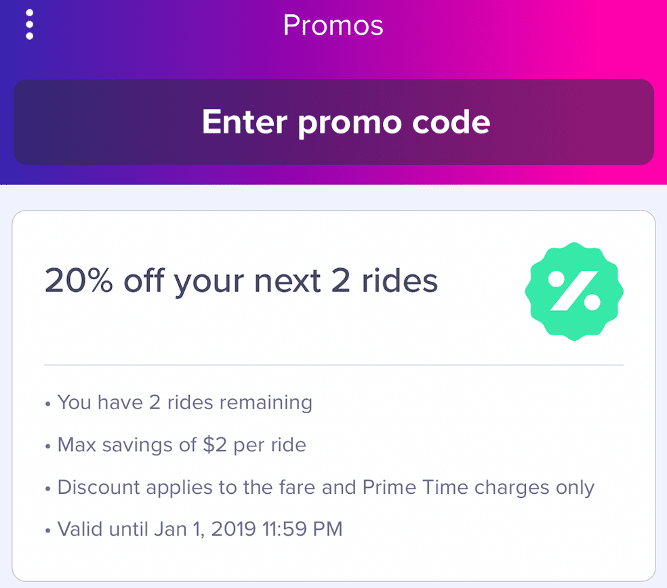Viewport: 667px width, 588px height.
Task: Click the bullet before Max savings
Action: pos(47,446)
